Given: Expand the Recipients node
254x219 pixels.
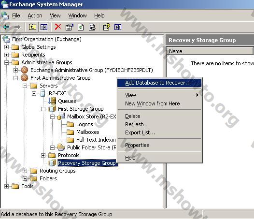Looking at the screenshot, I should click(x=6, y=55).
